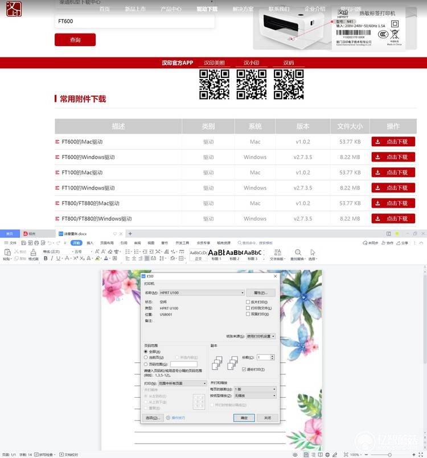Screen dimensions: 427x458
Task: Click the download icon in FT600 Mac driver row
Action: pos(377,142)
